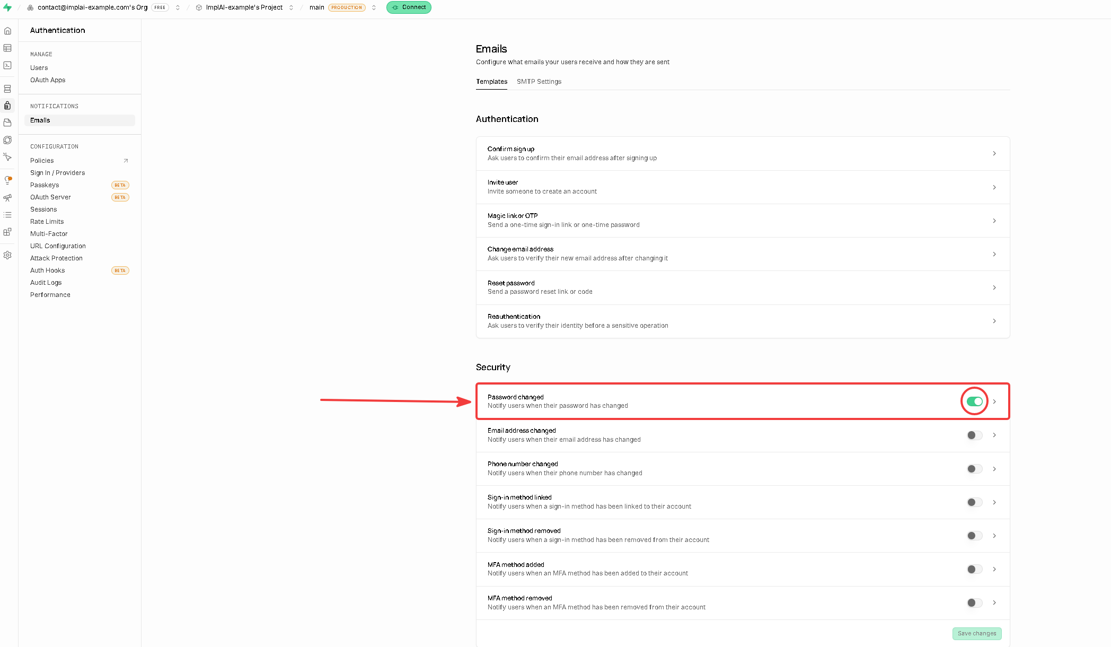Enable the Email address changed toggle
Image resolution: width=1111 pixels, height=647 pixels.
974,435
